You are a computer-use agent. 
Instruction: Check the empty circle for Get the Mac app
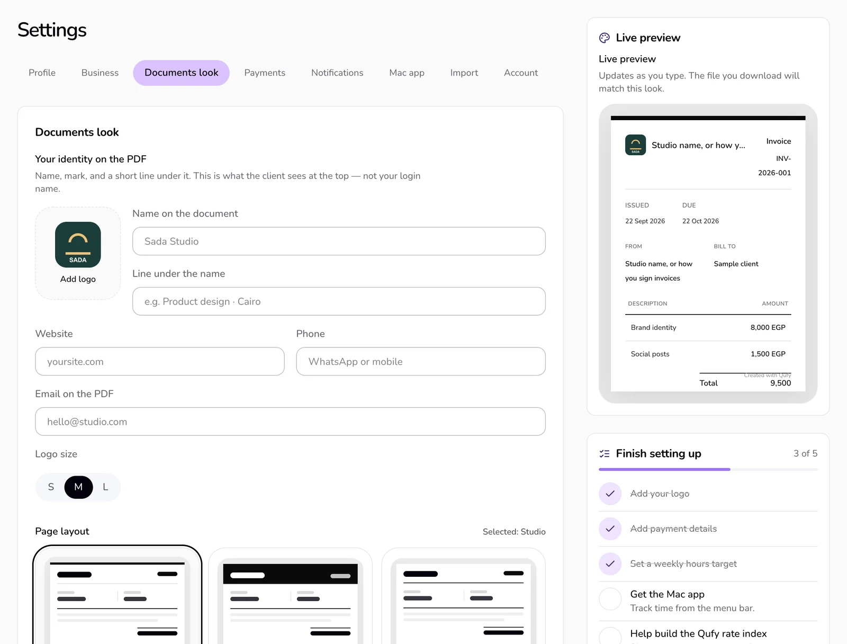pos(610,599)
